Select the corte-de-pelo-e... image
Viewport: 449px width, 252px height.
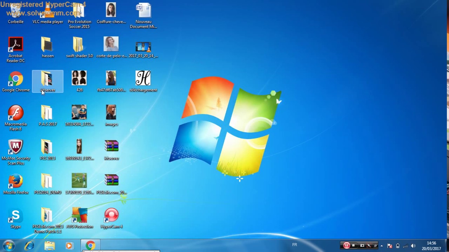[111, 48]
